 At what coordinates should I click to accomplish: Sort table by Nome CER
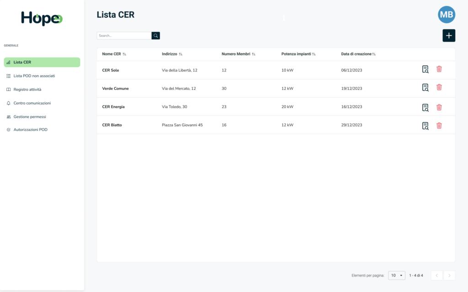coord(124,54)
